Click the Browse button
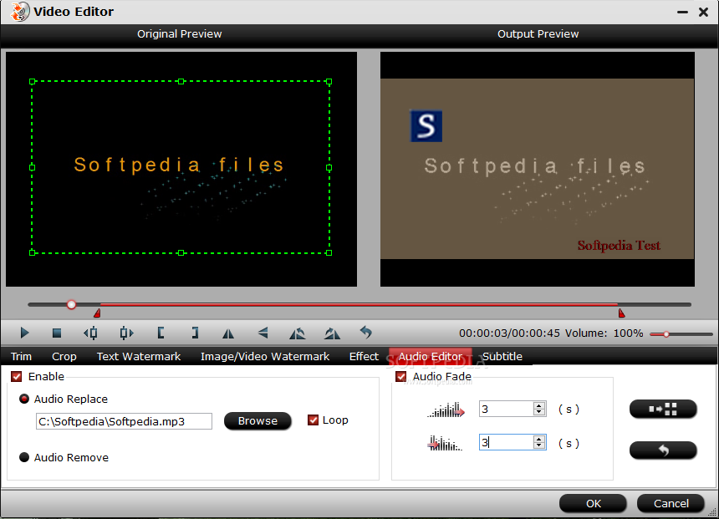This screenshot has width=719, height=519. (258, 421)
